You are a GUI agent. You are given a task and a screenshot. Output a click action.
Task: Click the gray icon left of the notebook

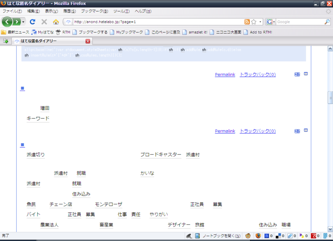coord(189,236)
